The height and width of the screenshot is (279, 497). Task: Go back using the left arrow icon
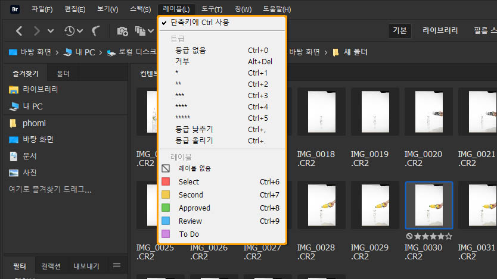click(x=19, y=31)
